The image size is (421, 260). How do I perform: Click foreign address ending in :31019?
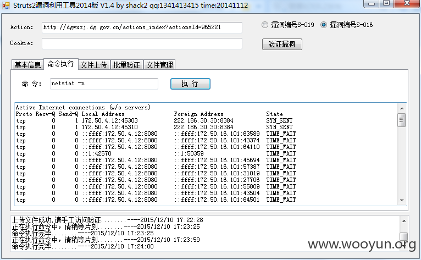pyautogui.click(x=217, y=173)
